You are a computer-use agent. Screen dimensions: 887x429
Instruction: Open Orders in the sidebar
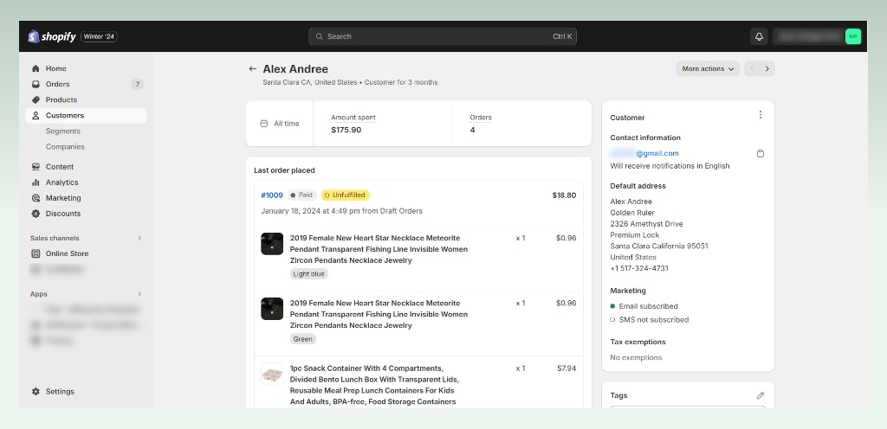pyautogui.click(x=86, y=84)
